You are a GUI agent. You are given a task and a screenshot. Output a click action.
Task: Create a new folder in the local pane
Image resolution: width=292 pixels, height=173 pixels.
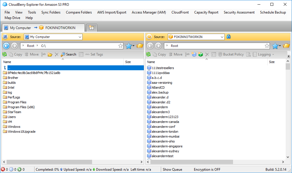click(50, 54)
